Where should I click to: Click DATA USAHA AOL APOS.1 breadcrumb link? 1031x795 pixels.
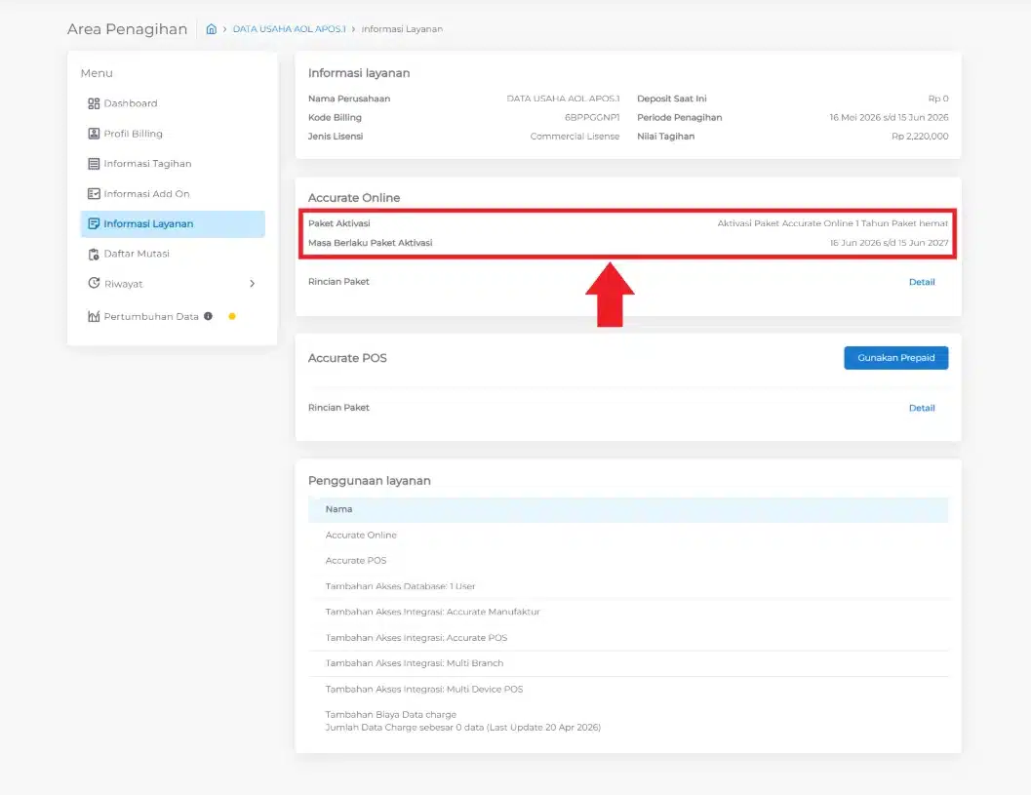click(x=289, y=29)
